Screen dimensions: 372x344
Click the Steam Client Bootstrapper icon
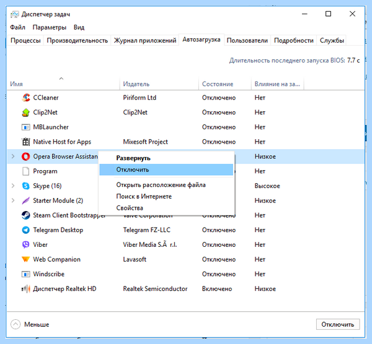tap(26, 215)
